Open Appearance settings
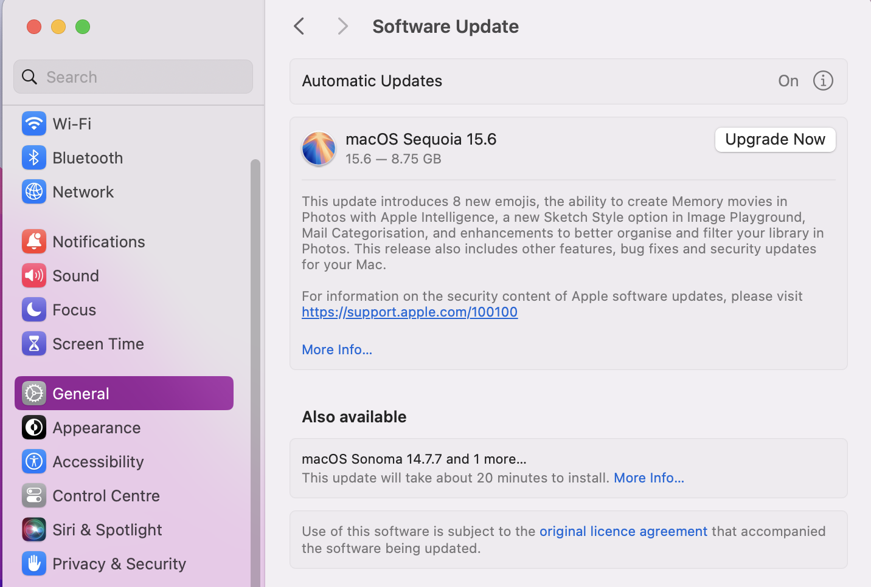The width and height of the screenshot is (871, 587). 95,427
